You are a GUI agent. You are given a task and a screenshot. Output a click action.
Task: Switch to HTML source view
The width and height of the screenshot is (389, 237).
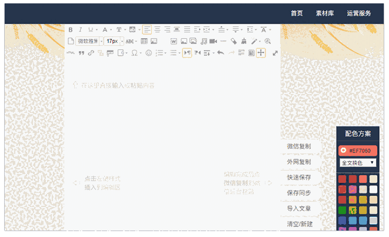click(x=71, y=53)
